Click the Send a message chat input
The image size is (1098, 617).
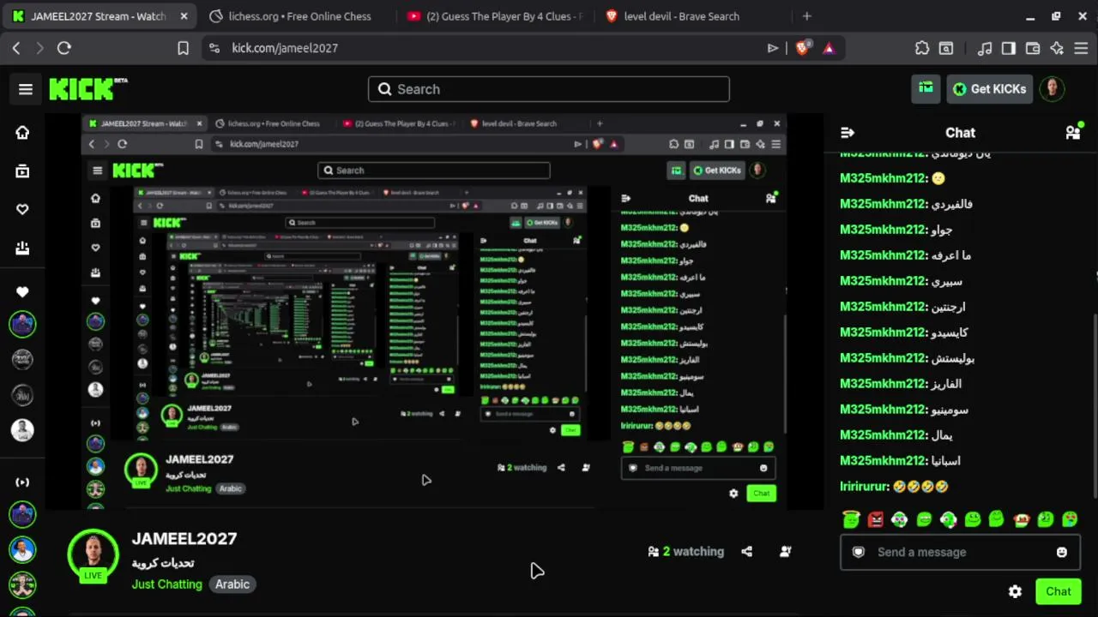pyautogui.click(x=960, y=552)
